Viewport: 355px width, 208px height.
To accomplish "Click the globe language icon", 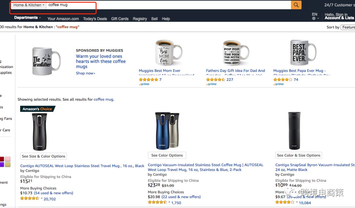I will 314,19.
